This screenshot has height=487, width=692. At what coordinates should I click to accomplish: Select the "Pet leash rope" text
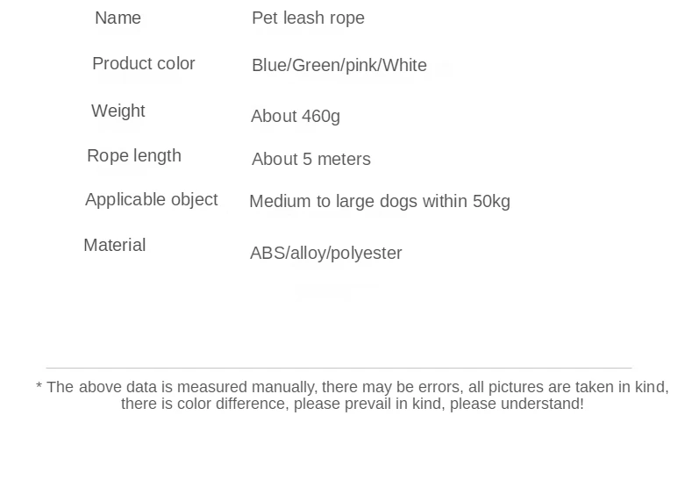[308, 18]
